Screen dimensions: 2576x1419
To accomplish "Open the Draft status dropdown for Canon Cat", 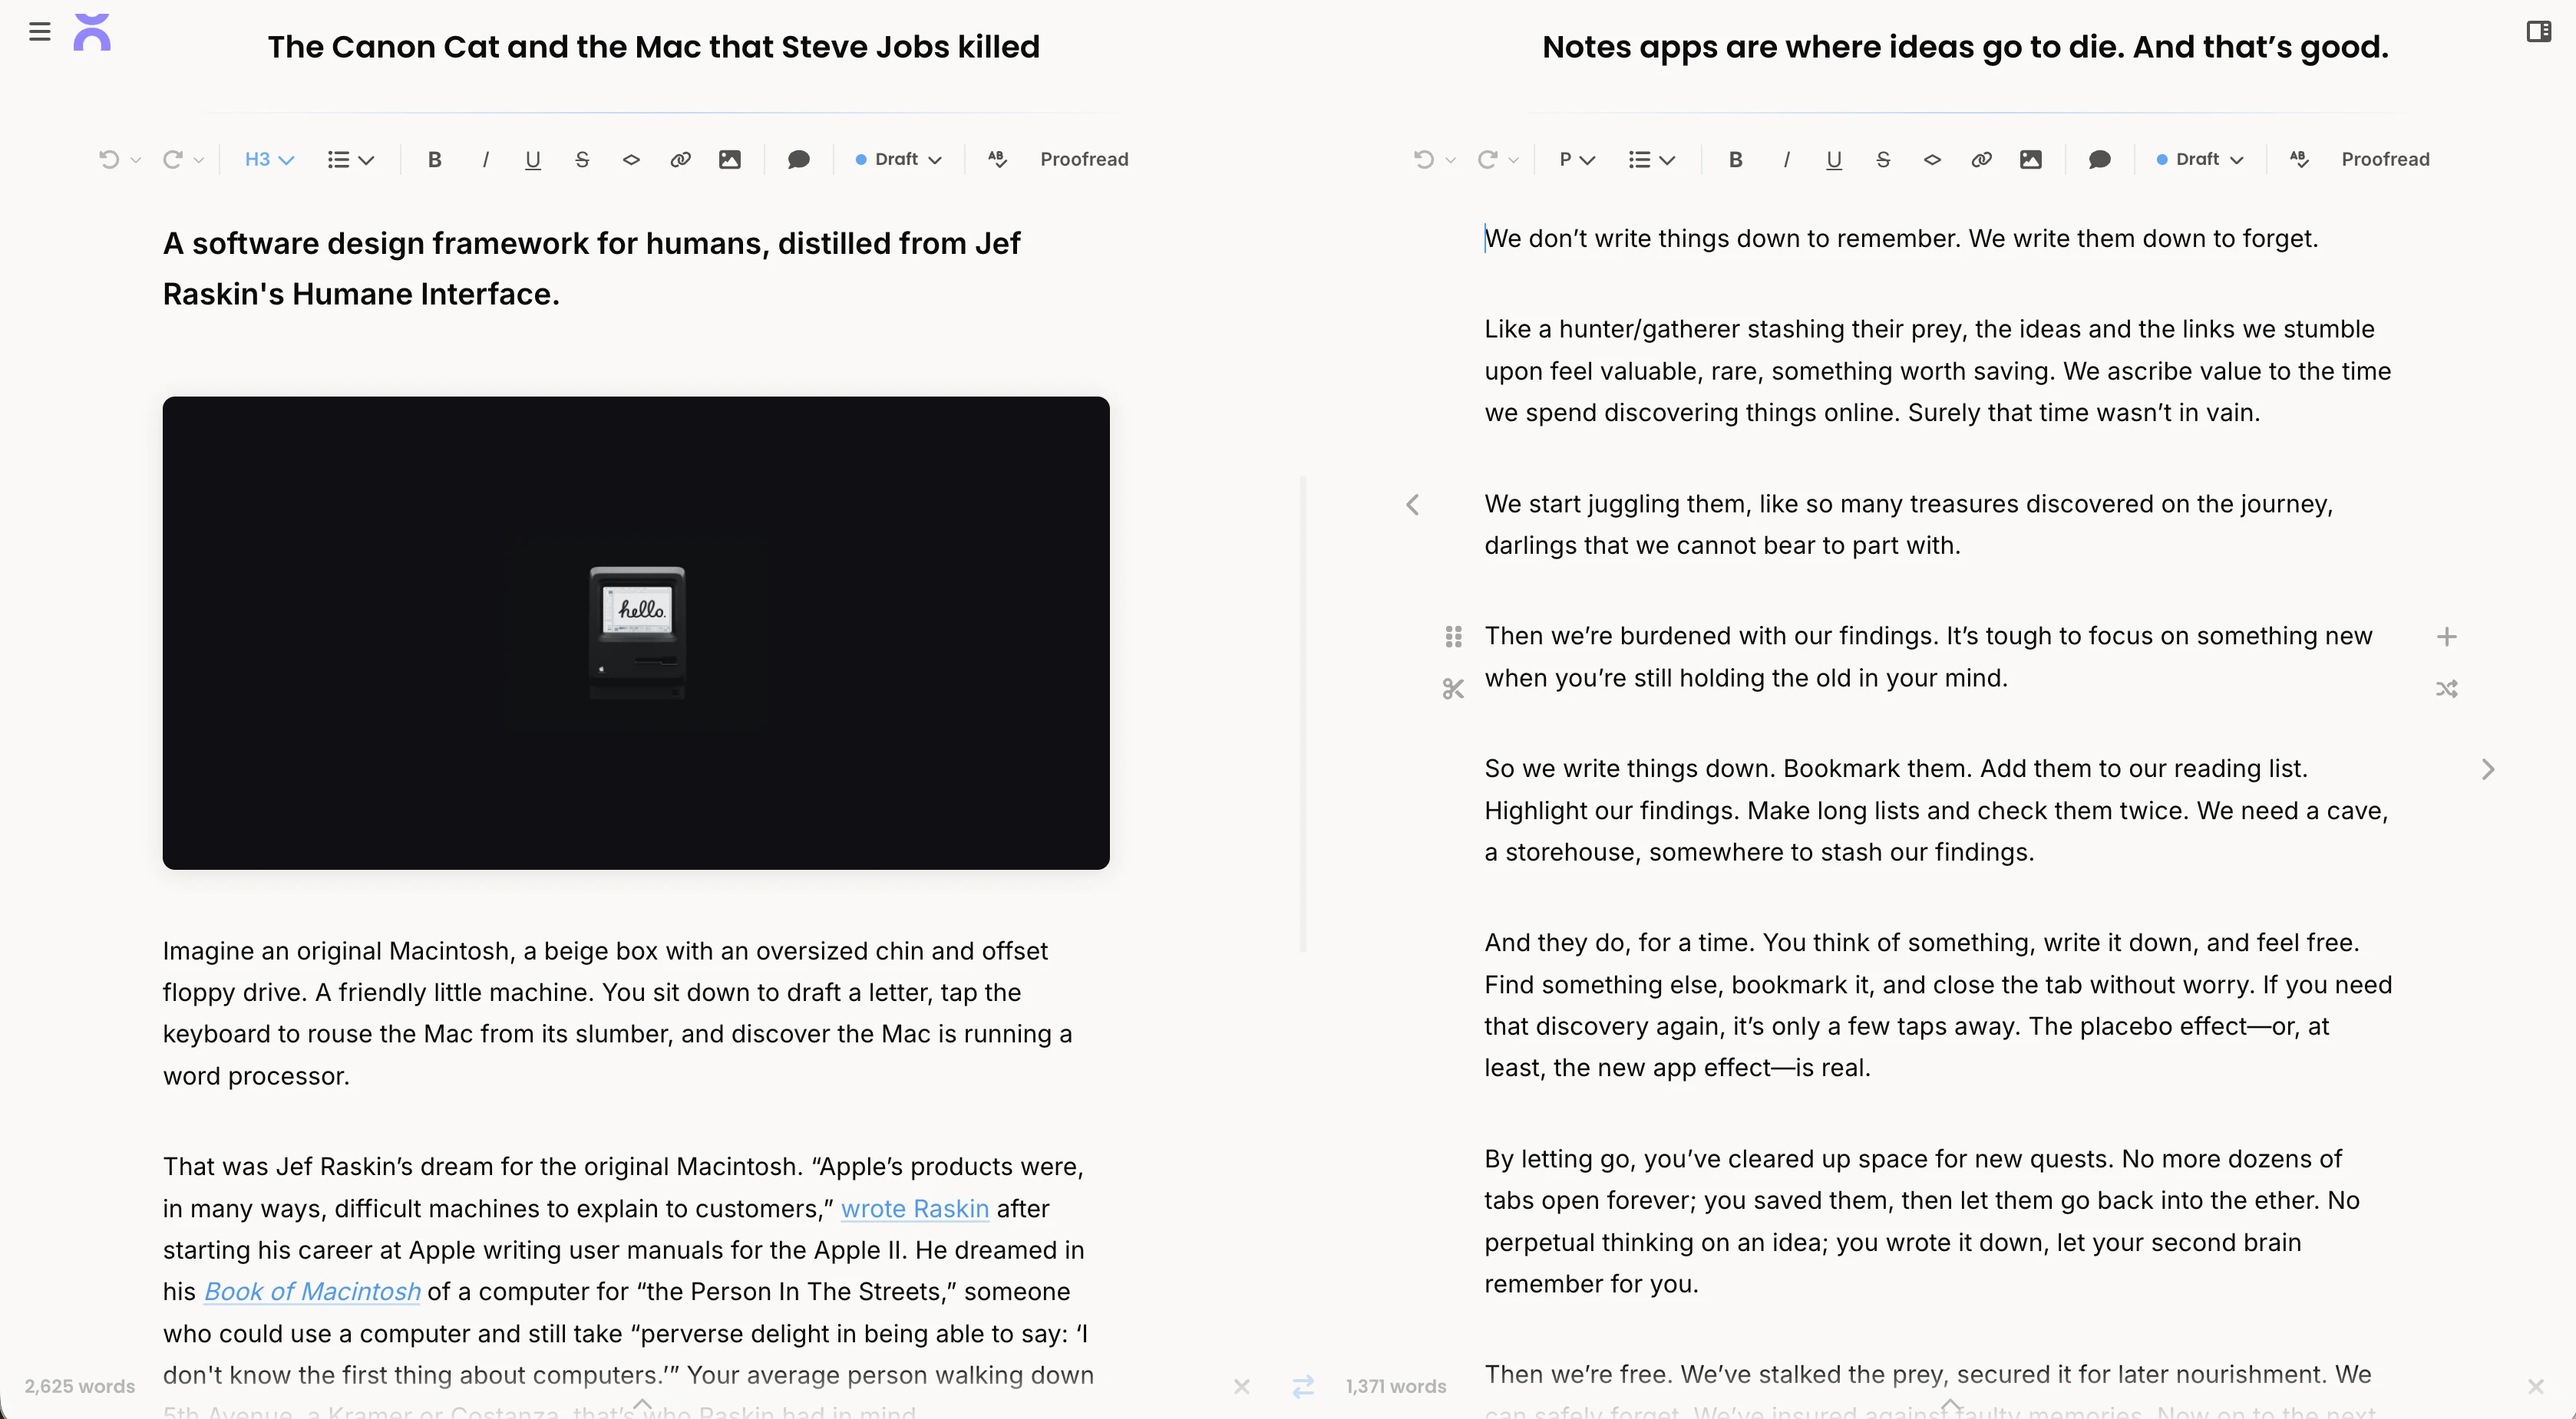I will (898, 160).
